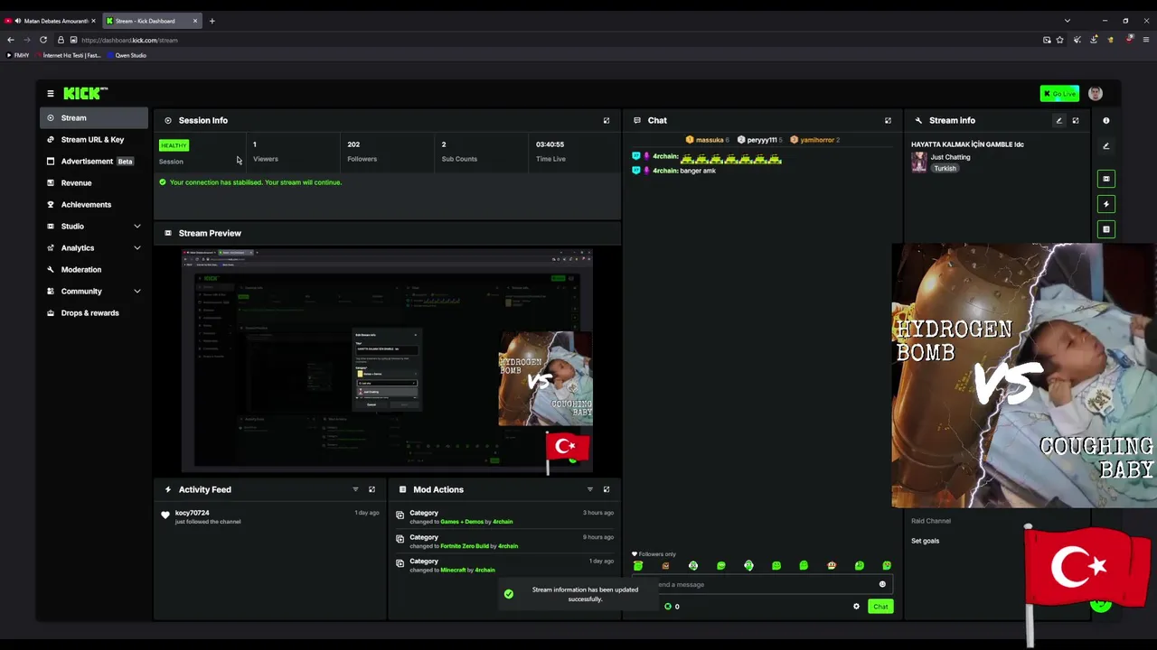Edit stream info with the pencil icon in the panel header

pos(1059,120)
